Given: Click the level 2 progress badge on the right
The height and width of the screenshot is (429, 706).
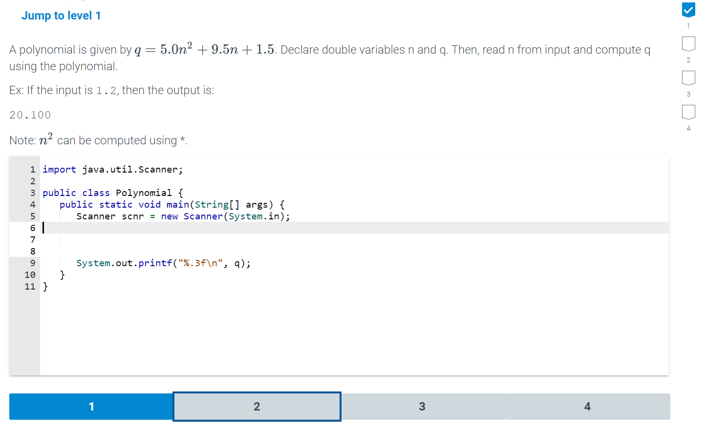Looking at the screenshot, I should point(688,44).
